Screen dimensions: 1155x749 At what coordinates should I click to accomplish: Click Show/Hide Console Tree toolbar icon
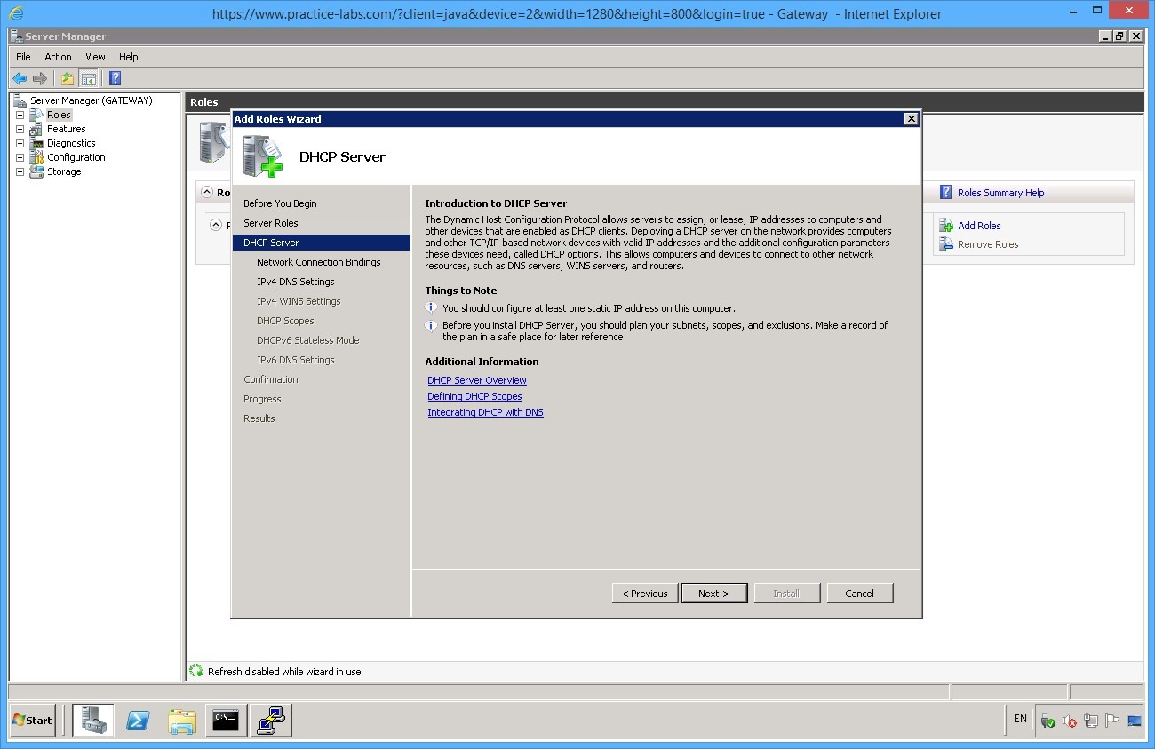(x=88, y=78)
